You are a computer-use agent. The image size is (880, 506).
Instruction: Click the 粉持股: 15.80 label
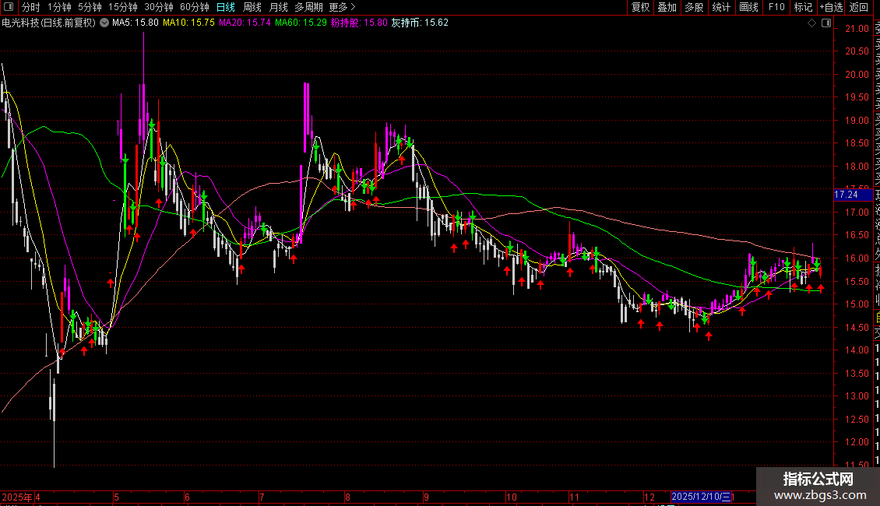359,23
